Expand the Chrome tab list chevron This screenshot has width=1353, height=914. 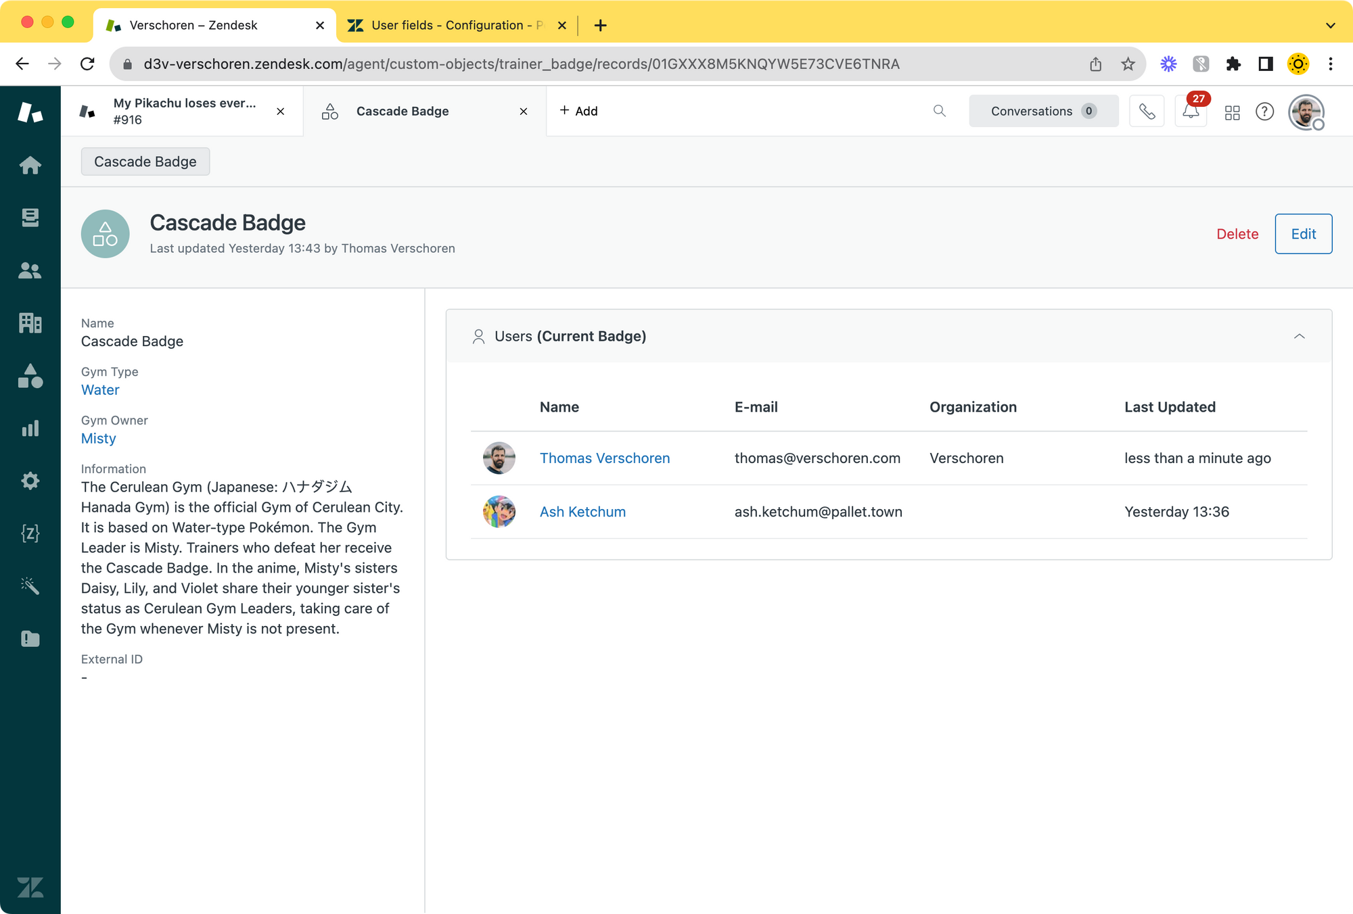tap(1330, 26)
